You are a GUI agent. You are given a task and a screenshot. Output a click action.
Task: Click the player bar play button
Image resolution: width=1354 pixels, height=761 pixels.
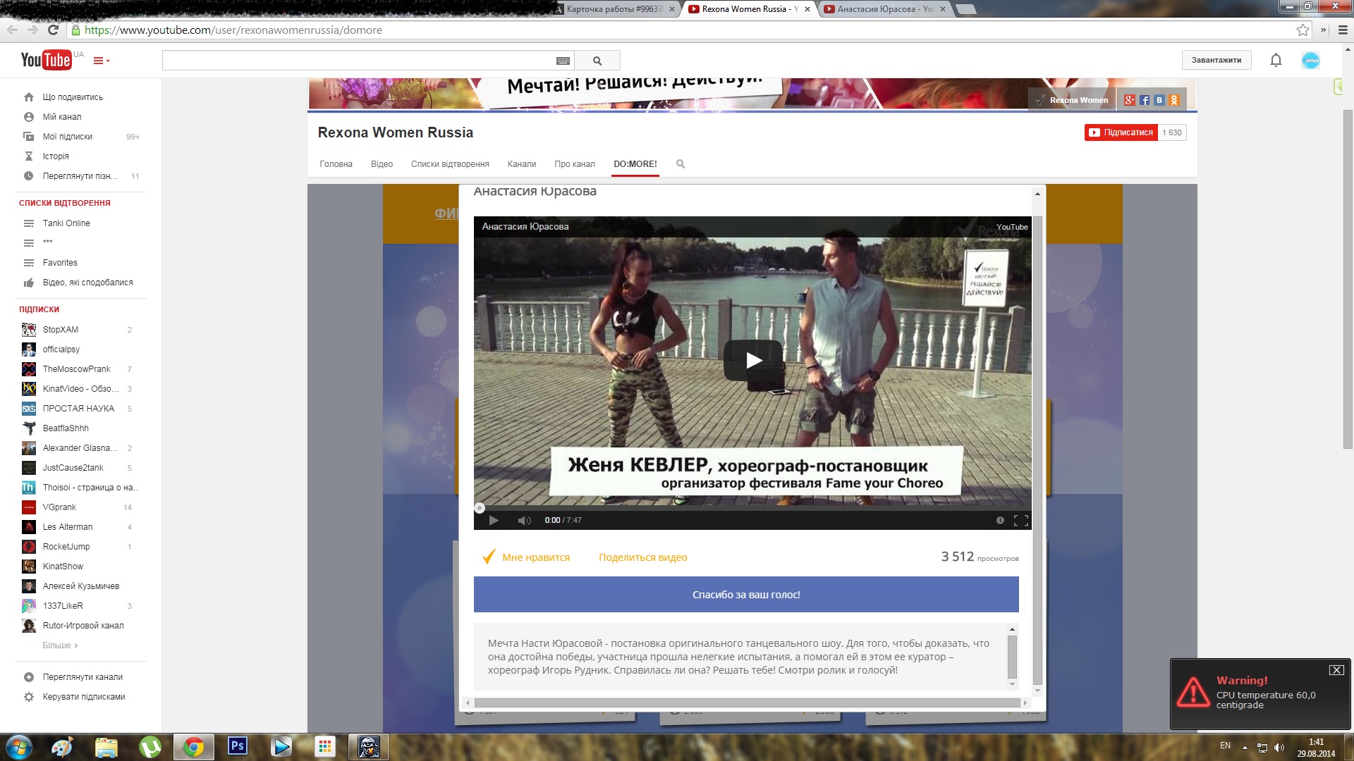[x=494, y=521]
